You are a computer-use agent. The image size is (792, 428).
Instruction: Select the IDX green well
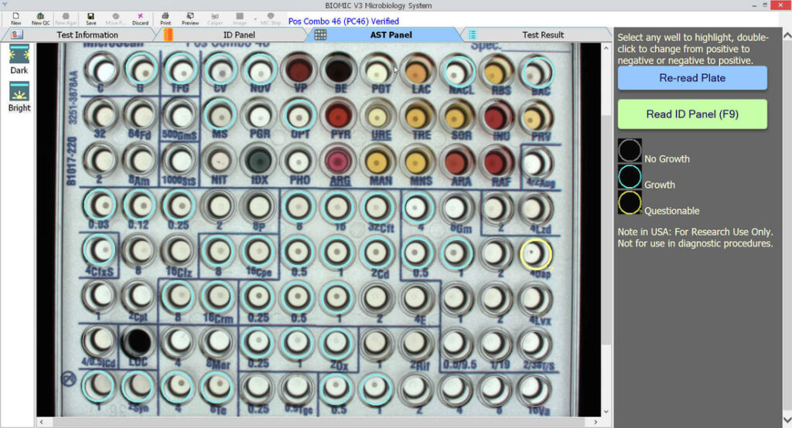click(x=259, y=161)
